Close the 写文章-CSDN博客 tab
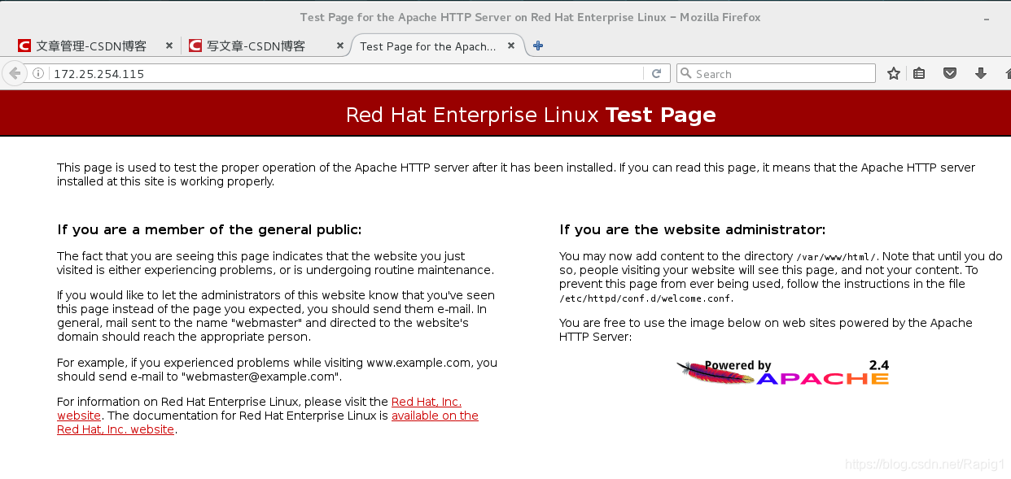 coord(340,46)
